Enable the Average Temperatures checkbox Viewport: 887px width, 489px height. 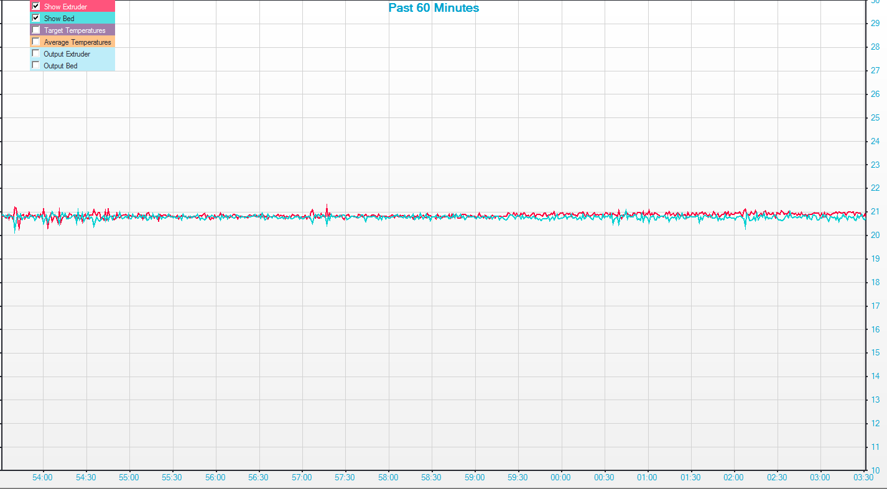[x=36, y=42]
